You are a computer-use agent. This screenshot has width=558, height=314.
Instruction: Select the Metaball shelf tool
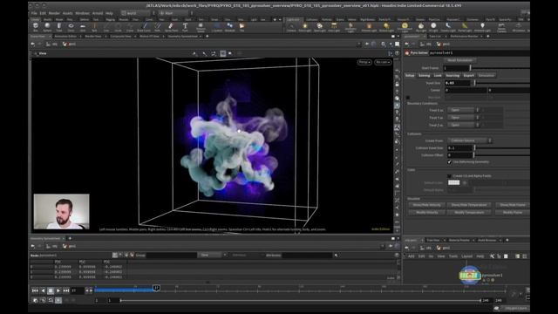click(x=230, y=27)
